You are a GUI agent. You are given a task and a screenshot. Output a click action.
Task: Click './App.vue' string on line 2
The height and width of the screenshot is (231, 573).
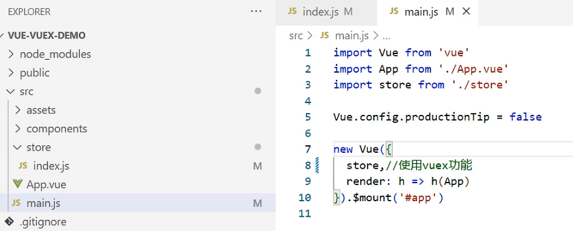tap(473, 69)
